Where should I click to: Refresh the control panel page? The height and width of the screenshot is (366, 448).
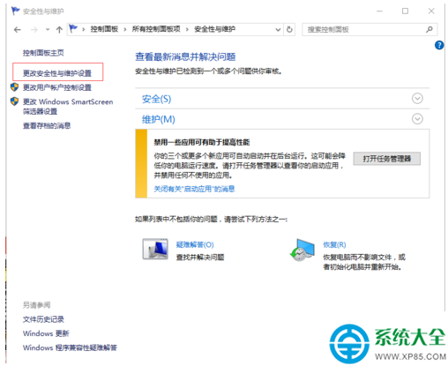pos(289,29)
